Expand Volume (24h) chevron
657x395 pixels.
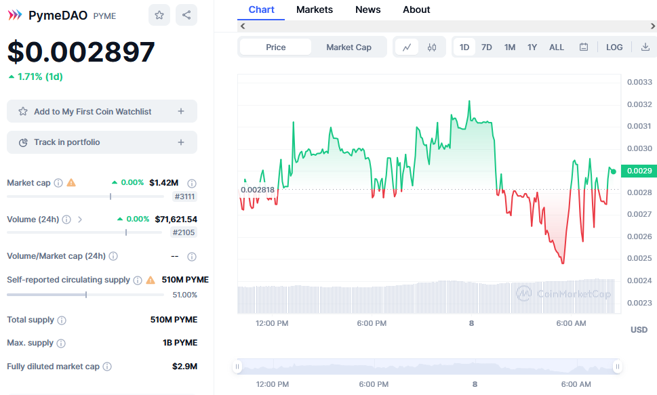click(80, 220)
